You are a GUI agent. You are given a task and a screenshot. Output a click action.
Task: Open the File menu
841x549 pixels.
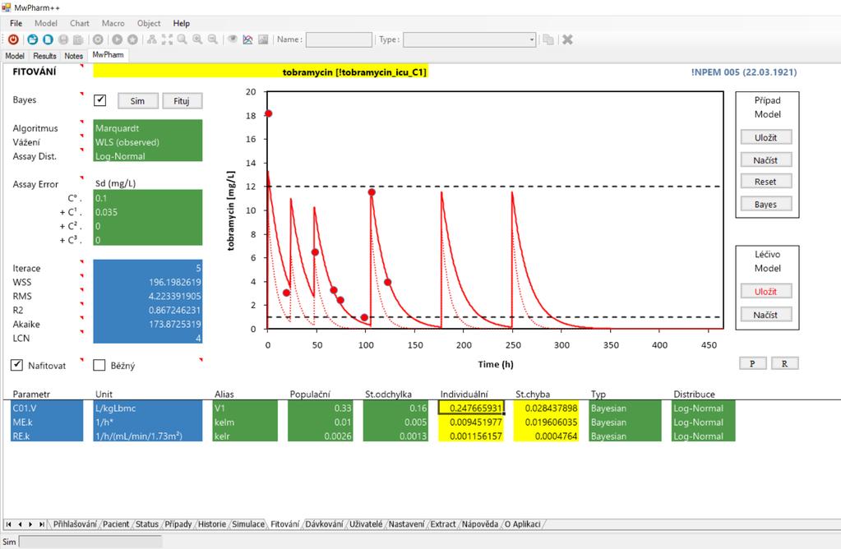pyautogui.click(x=16, y=23)
